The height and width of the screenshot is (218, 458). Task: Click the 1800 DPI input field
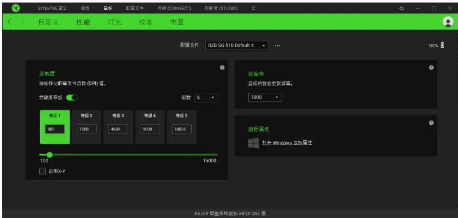point(86,129)
